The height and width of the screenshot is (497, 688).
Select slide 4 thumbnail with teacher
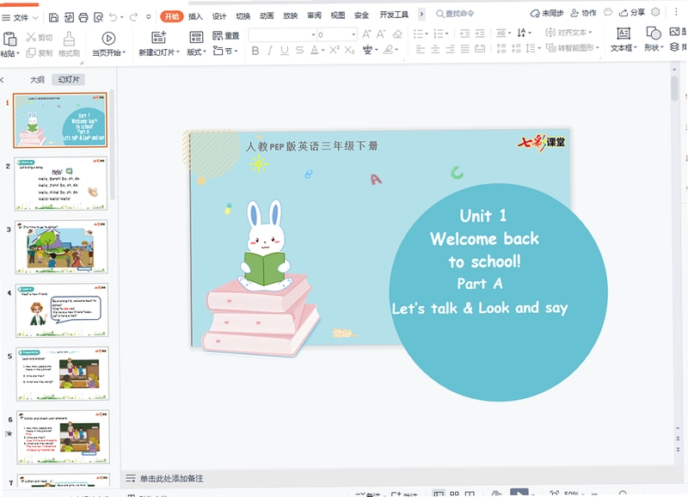[61, 310]
